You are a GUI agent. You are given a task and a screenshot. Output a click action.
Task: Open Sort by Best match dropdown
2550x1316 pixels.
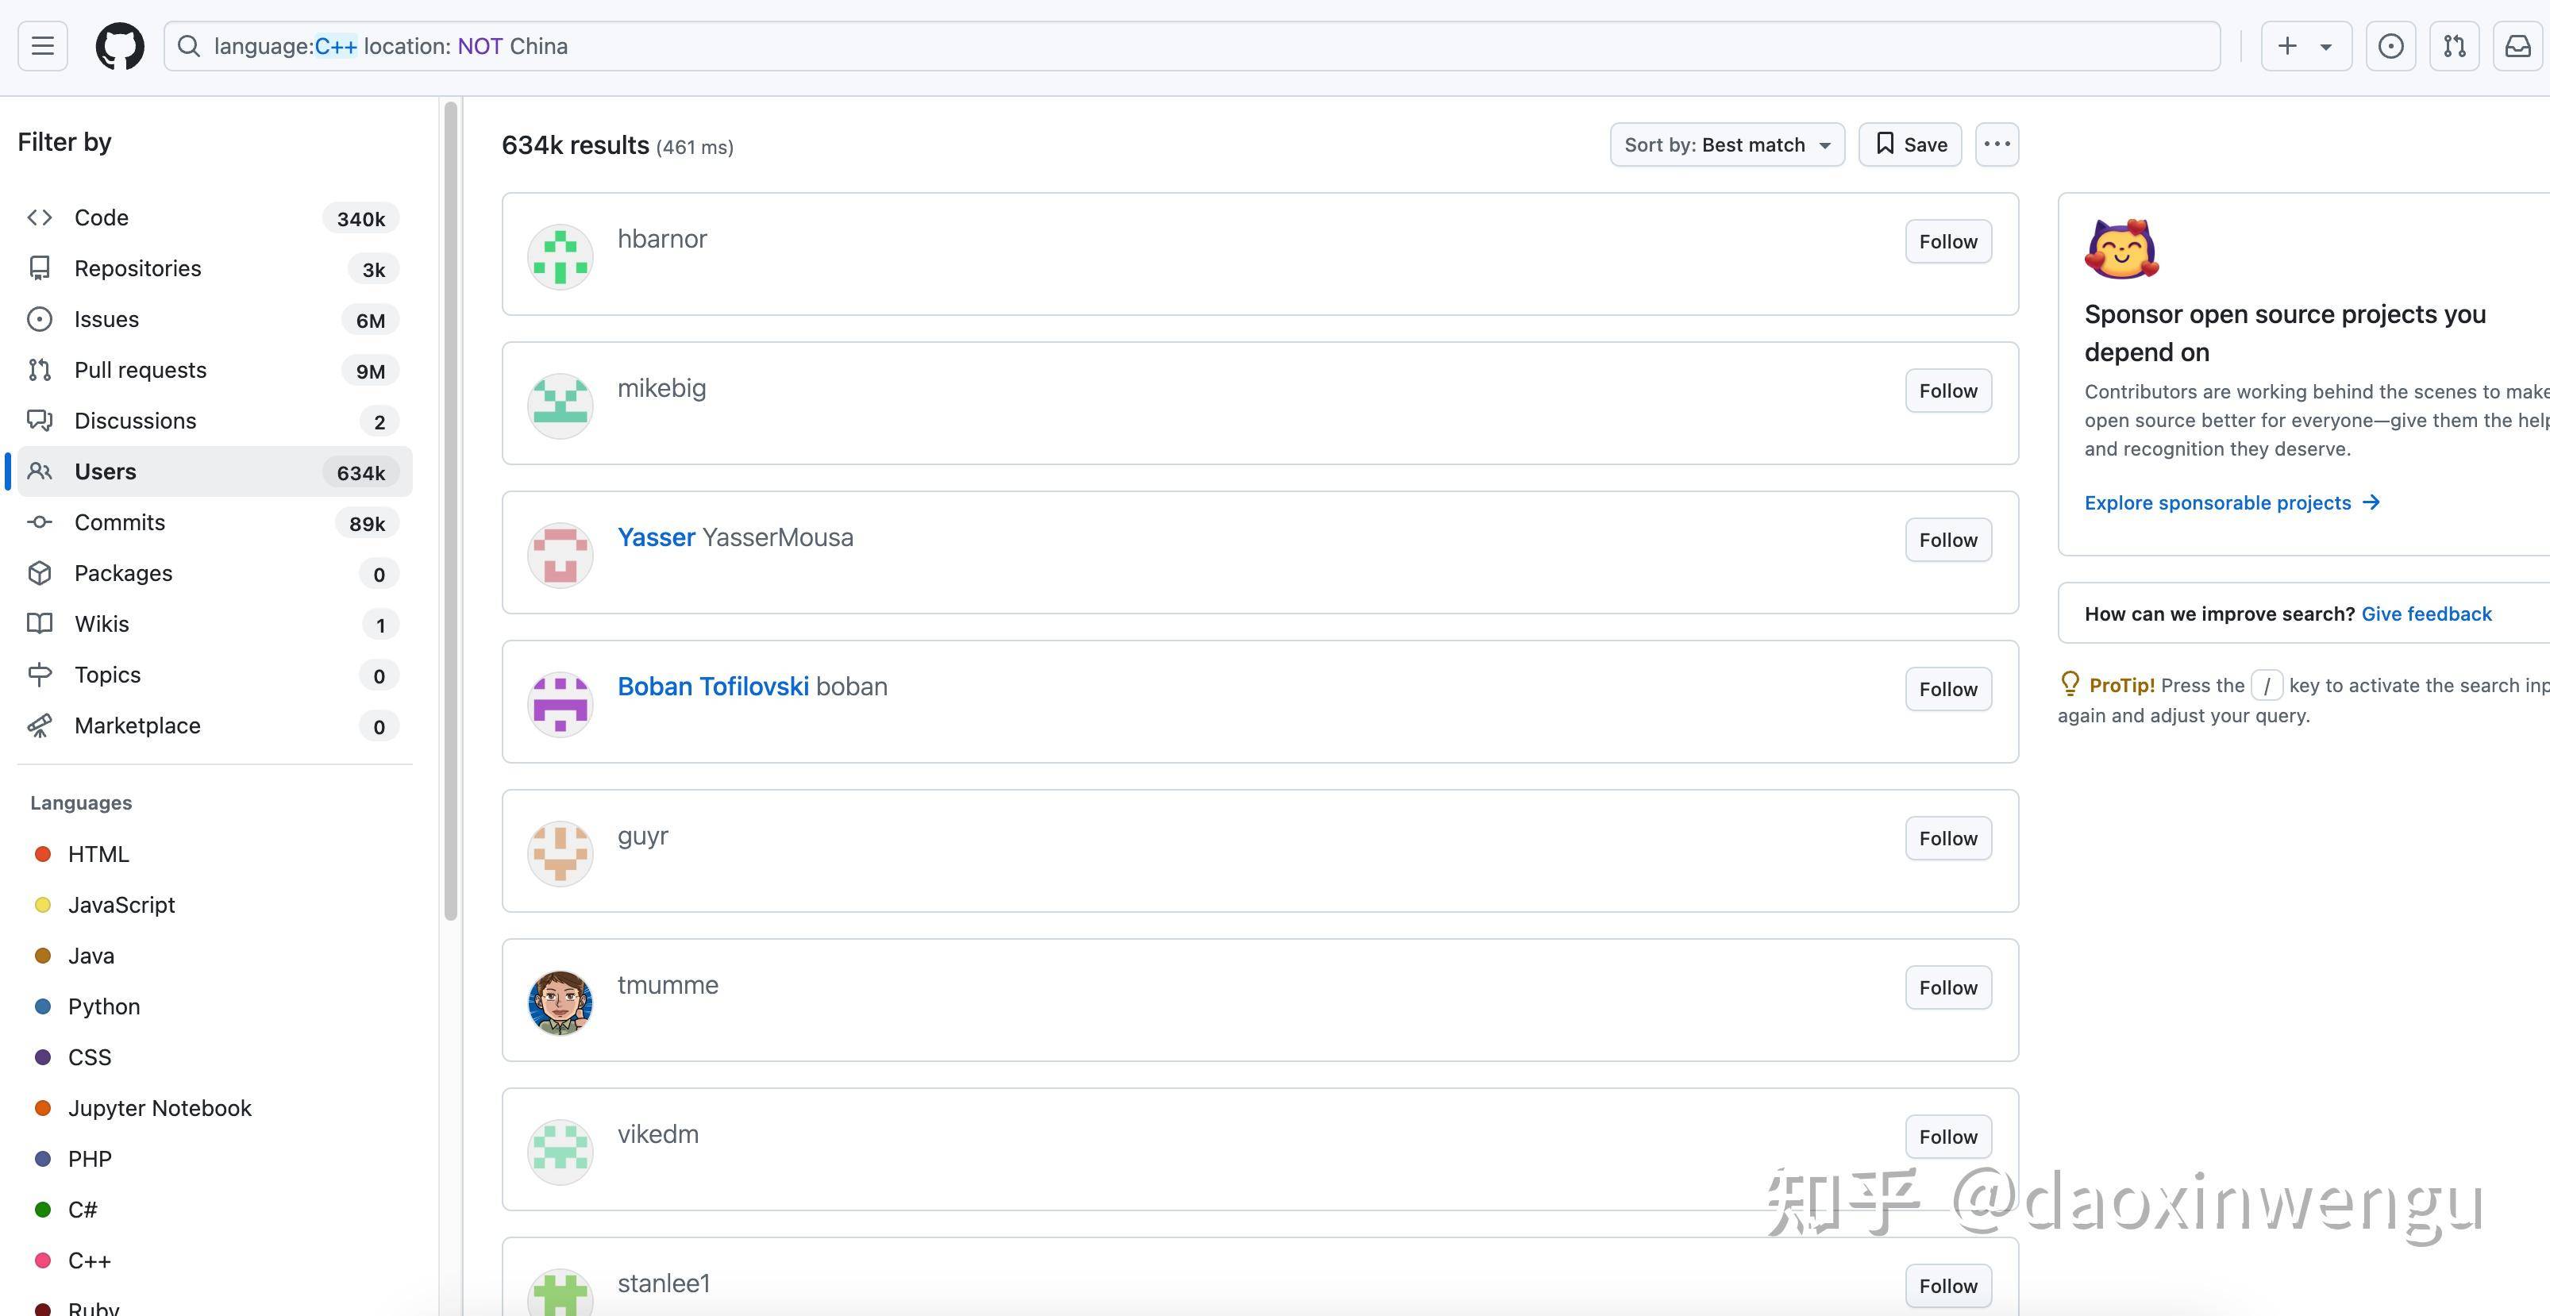[x=1728, y=144]
